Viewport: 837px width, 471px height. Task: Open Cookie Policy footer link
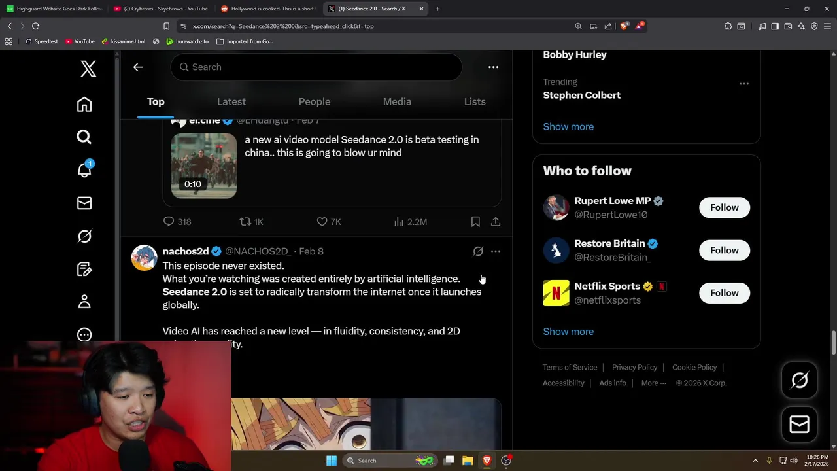[x=694, y=368]
